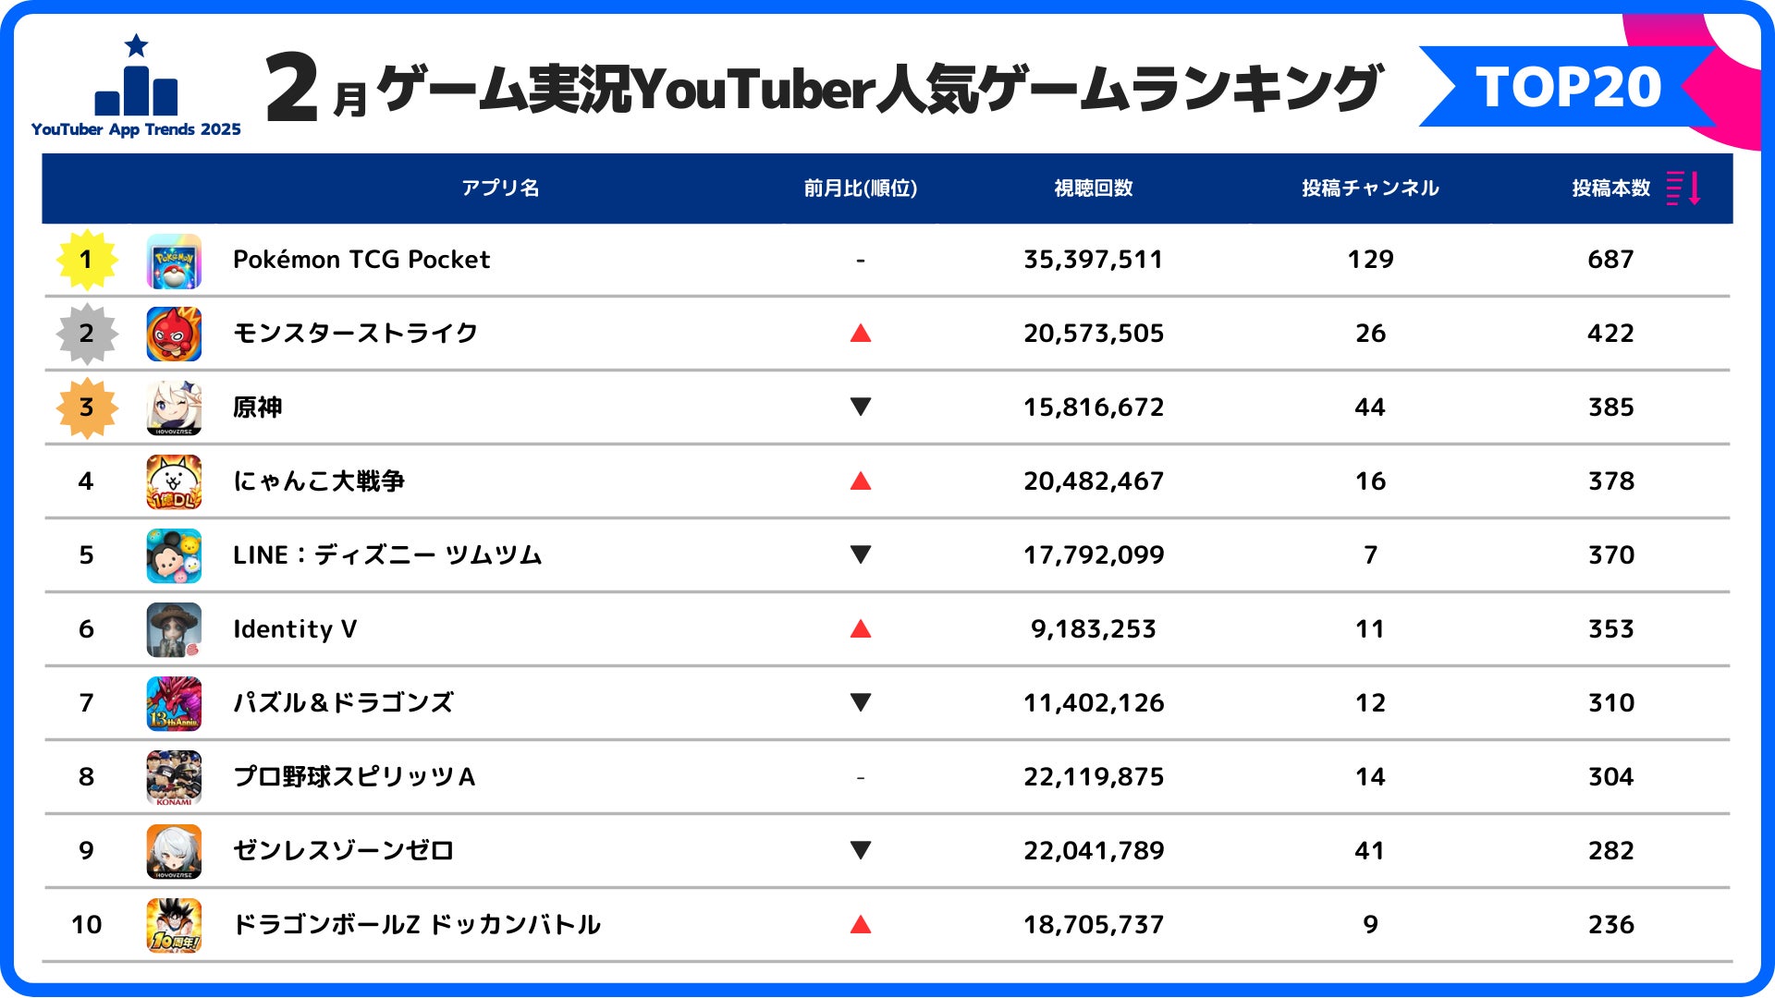Viewport: 1775px width, 998px height.
Task: Select the 原神 app icon
Action: (174, 408)
